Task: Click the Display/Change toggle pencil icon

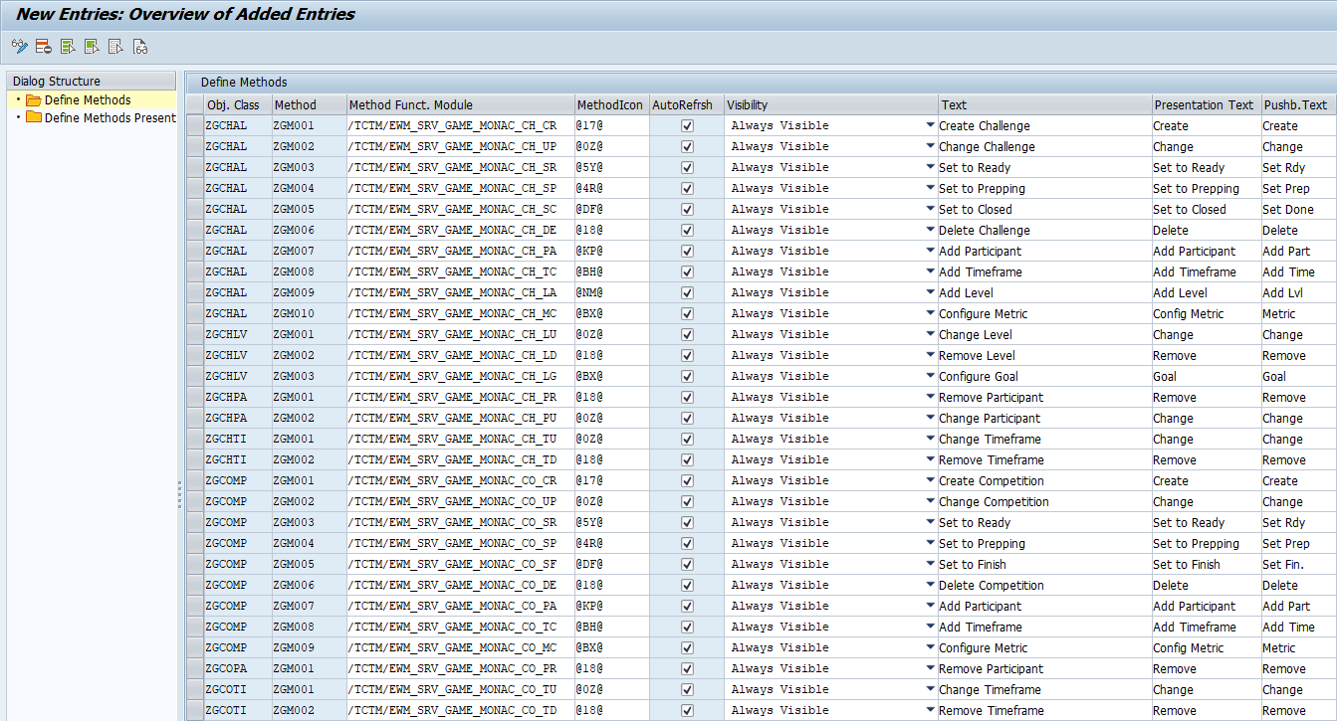Action: tap(19, 46)
